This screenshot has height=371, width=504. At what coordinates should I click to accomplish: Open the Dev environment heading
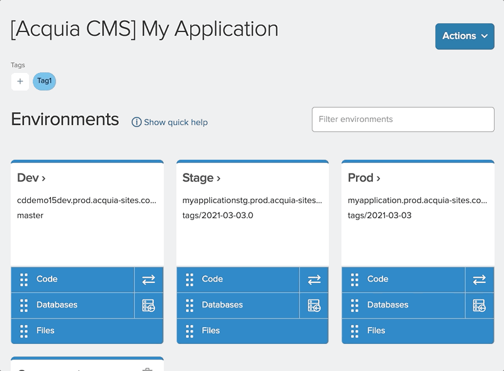click(x=31, y=178)
